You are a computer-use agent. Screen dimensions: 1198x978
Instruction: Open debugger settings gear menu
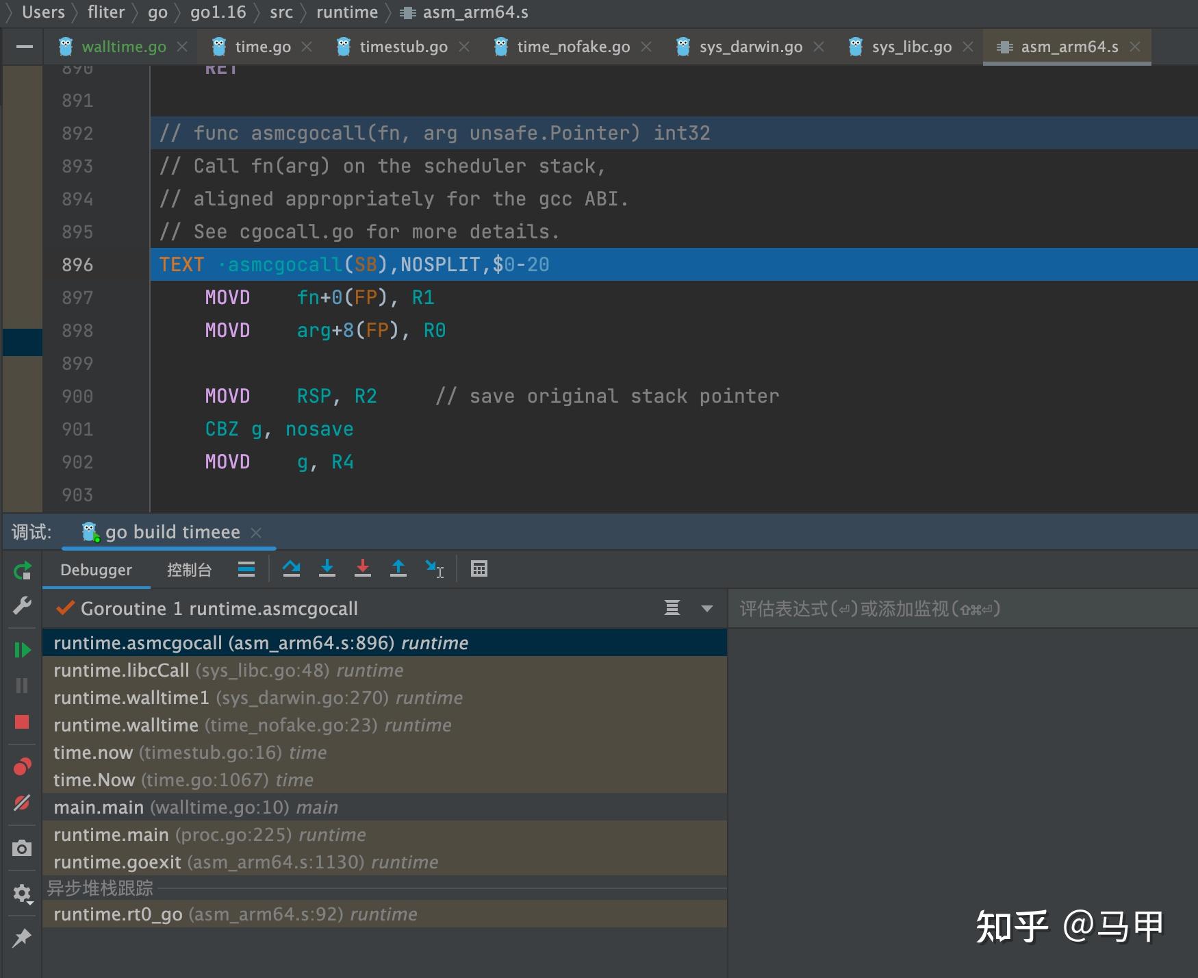(22, 893)
